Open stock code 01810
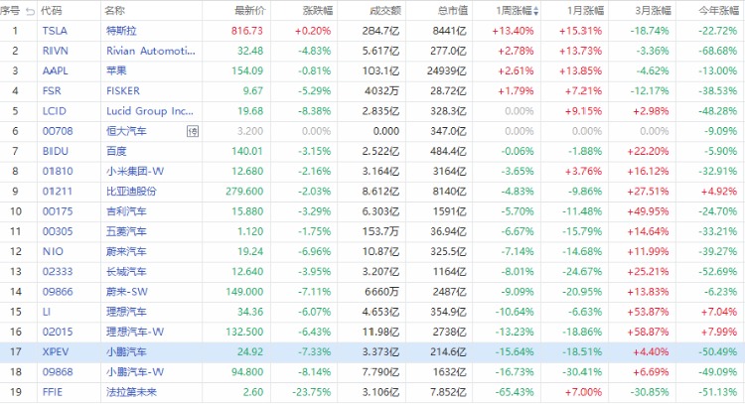Image resolution: width=745 pixels, height=404 pixels. [x=58, y=172]
